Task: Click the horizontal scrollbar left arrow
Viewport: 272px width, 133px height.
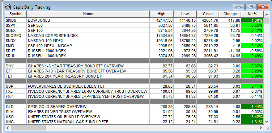Action: (x=8, y=128)
